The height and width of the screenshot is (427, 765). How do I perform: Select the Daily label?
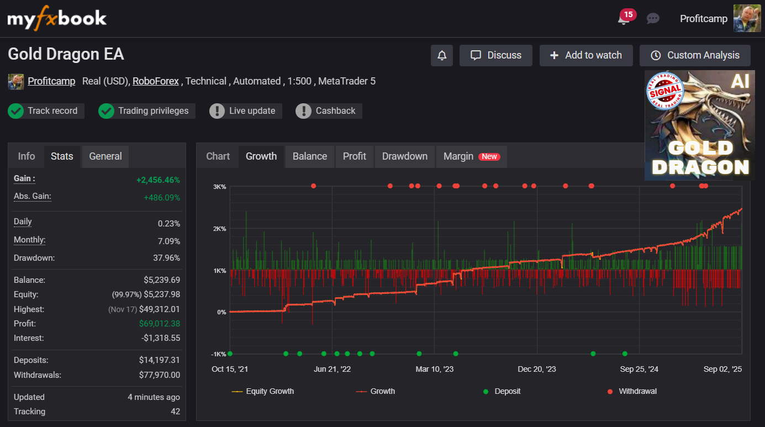[23, 222]
